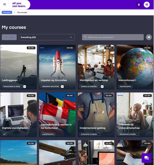
Task: Click 240 SBU badge on Inspelen op innovaties
Action: tap(70, 48)
